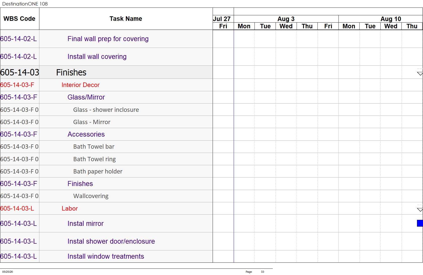This screenshot has height=275, width=423.
Task: Select the Task Name column header
Action: (126, 19)
